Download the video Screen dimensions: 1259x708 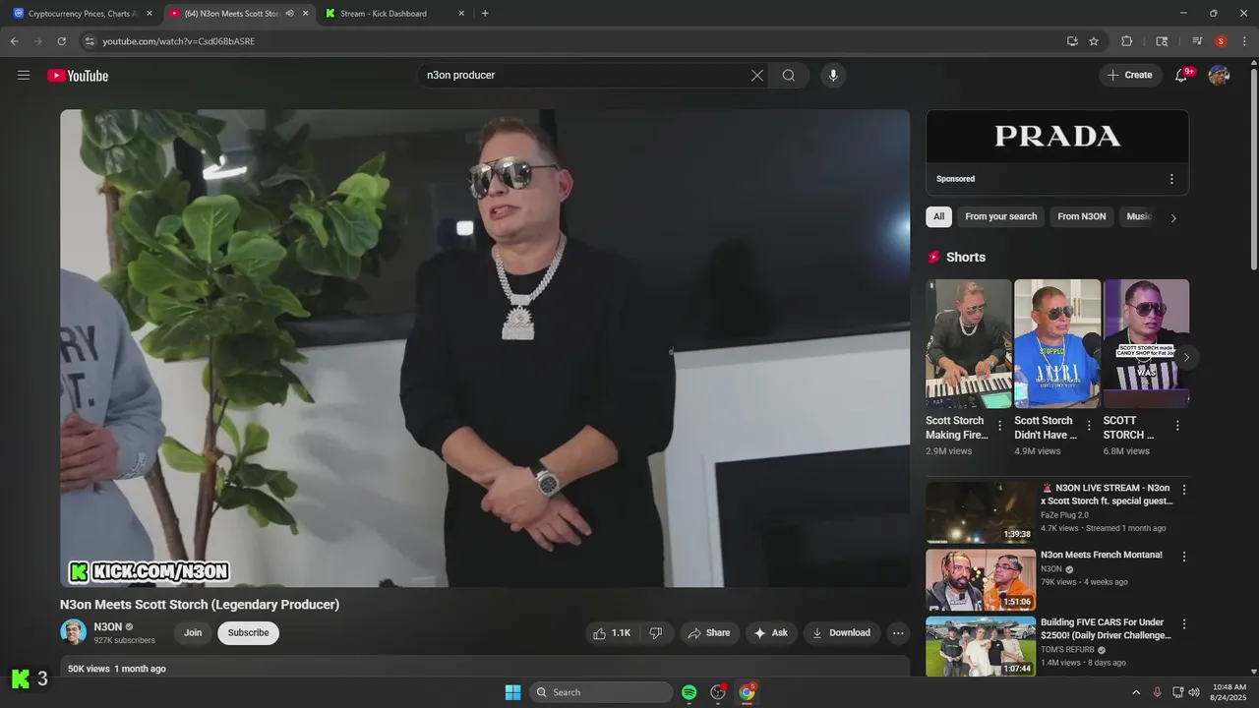click(841, 633)
